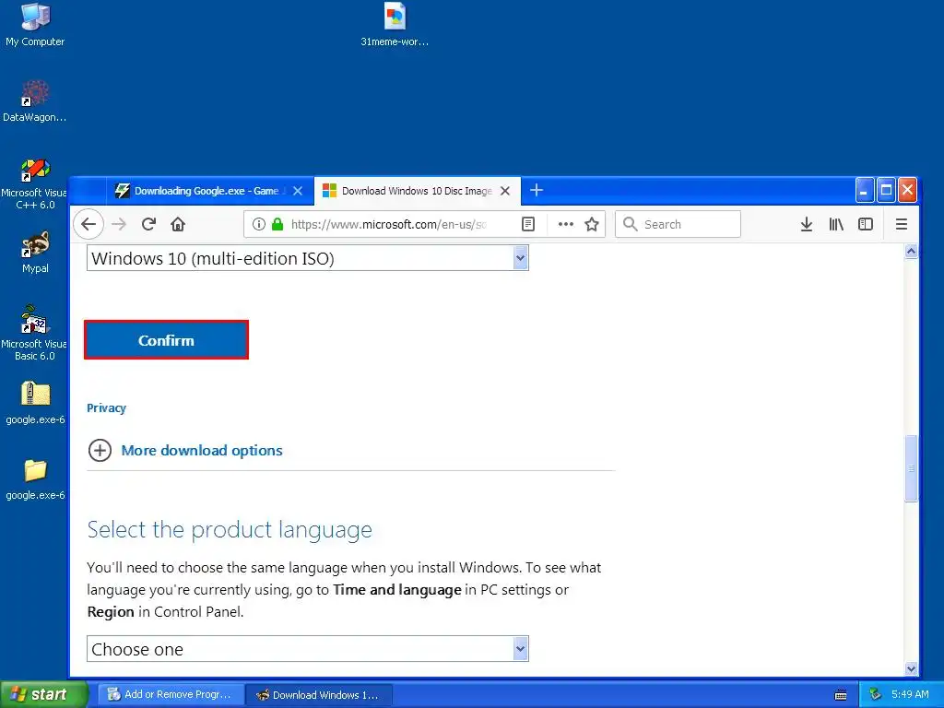Open the Windows 10 edition dropdown
The height and width of the screenshot is (708, 944).
point(308,258)
